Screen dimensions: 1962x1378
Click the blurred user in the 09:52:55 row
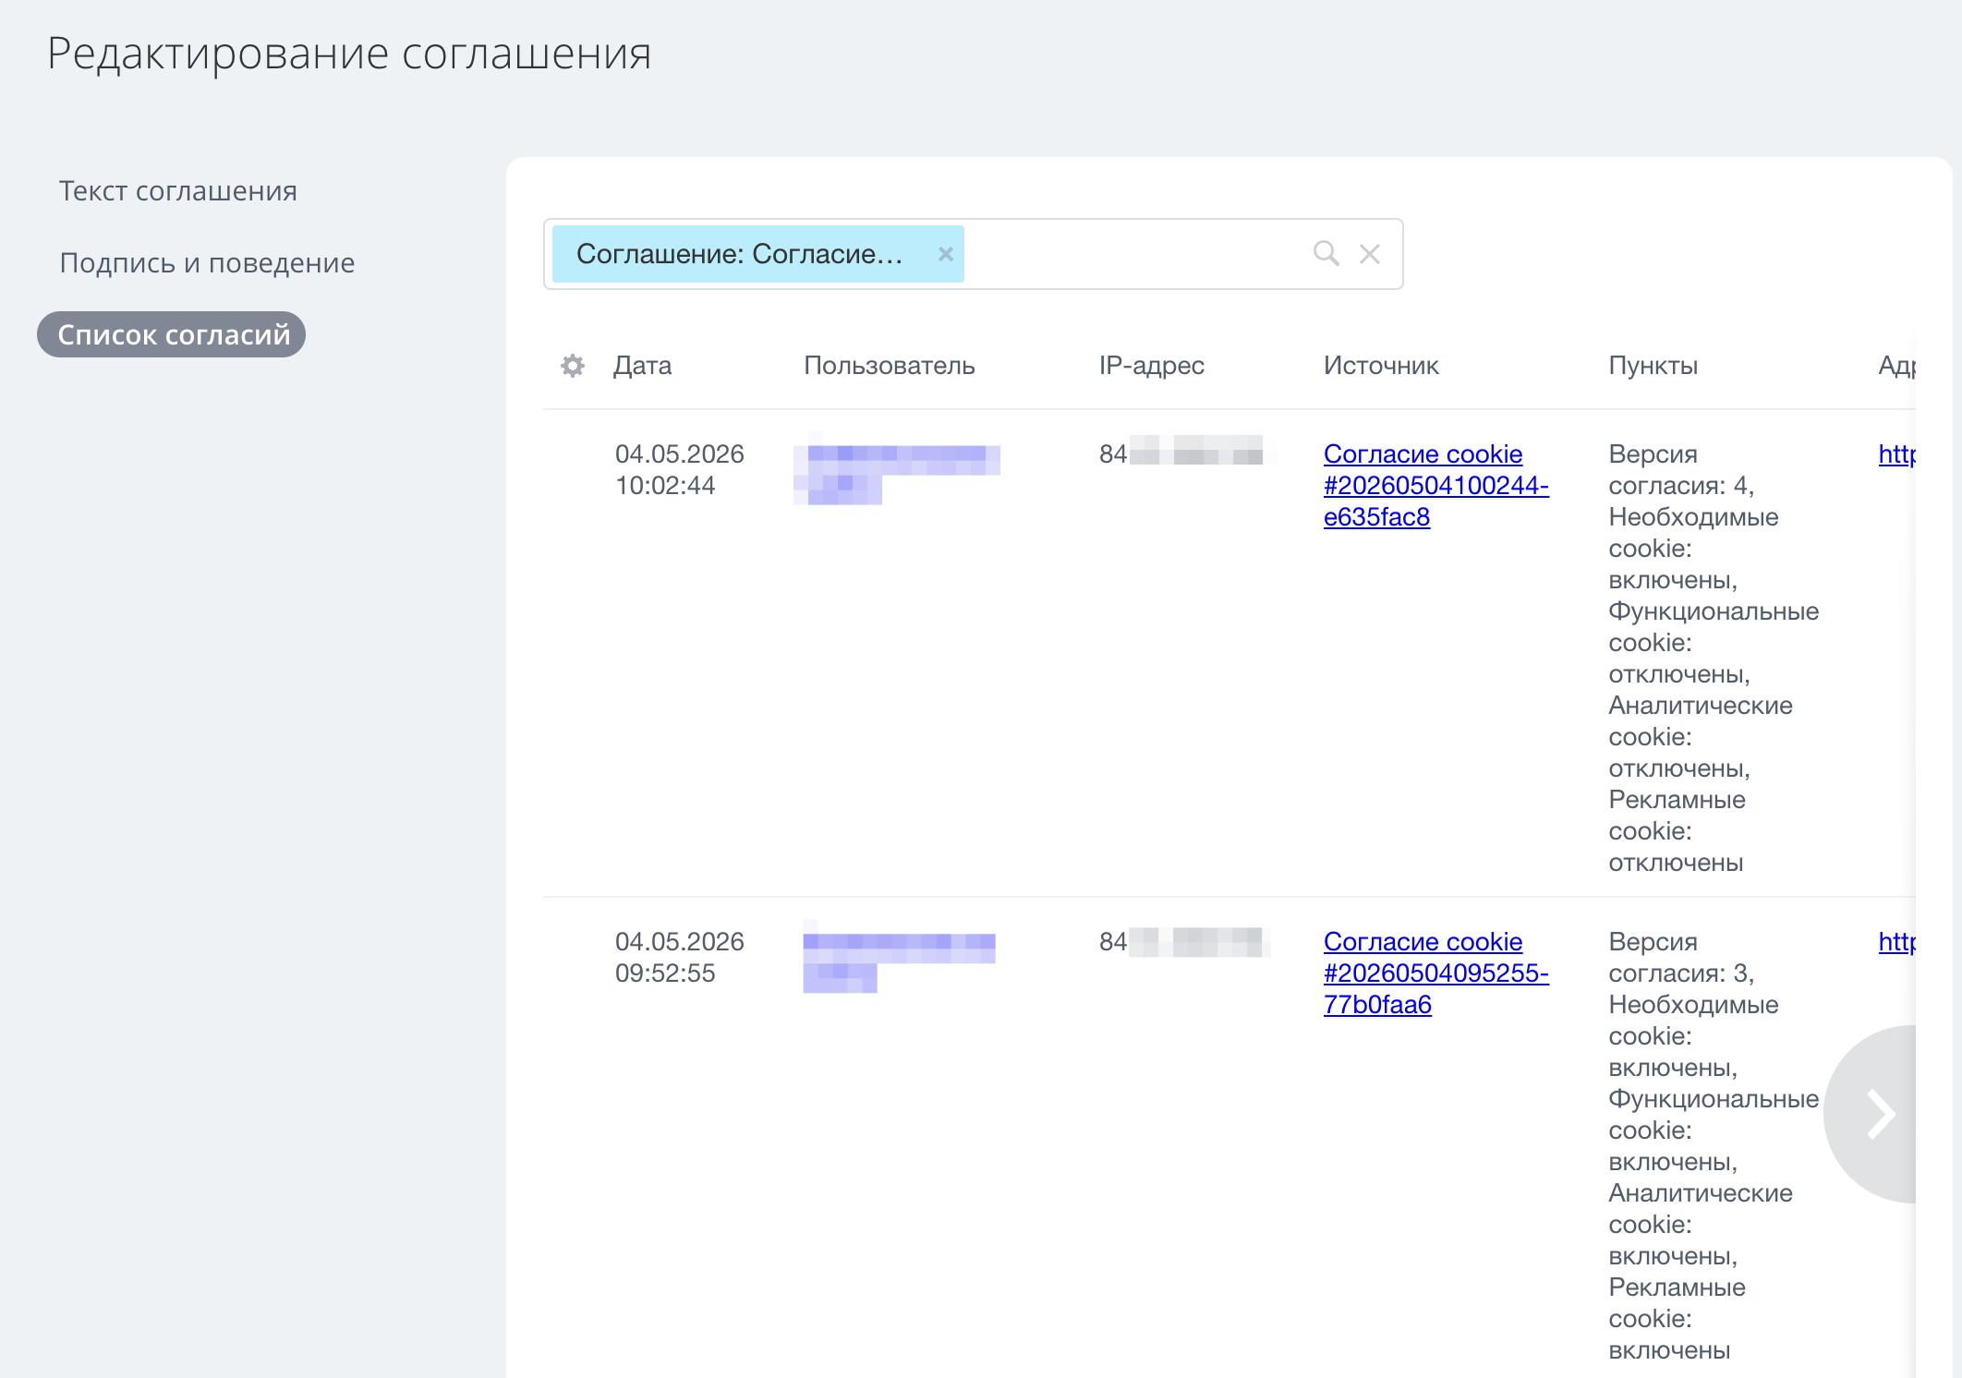click(898, 958)
